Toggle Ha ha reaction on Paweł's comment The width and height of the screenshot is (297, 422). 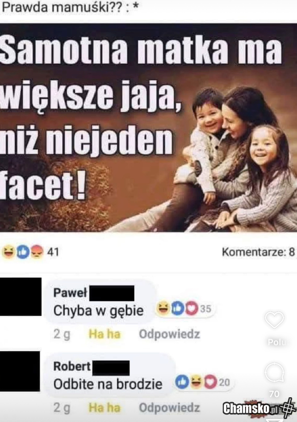tap(104, 334)
